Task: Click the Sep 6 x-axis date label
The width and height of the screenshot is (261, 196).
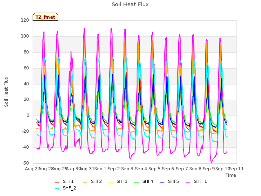Action: tap(168, 169)
